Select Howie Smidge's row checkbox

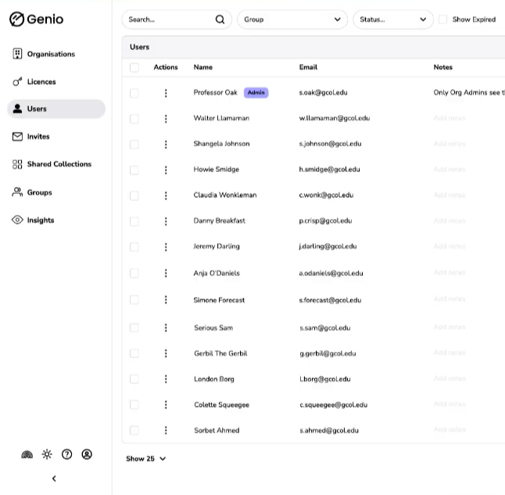point(134,170)
